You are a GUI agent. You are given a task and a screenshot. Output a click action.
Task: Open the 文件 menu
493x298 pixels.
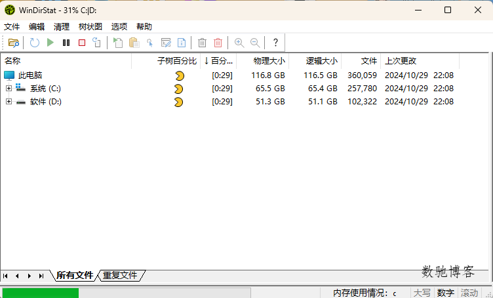click(x=12, y=27)
